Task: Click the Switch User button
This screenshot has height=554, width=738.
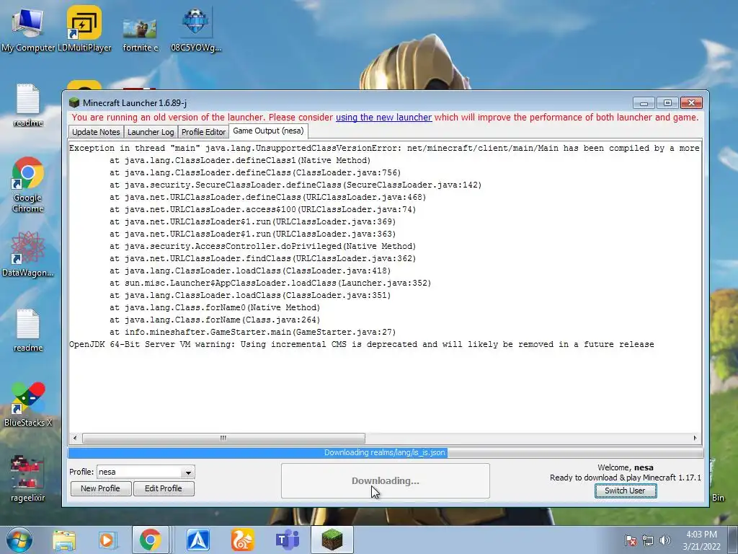Action: click(625, 491)
